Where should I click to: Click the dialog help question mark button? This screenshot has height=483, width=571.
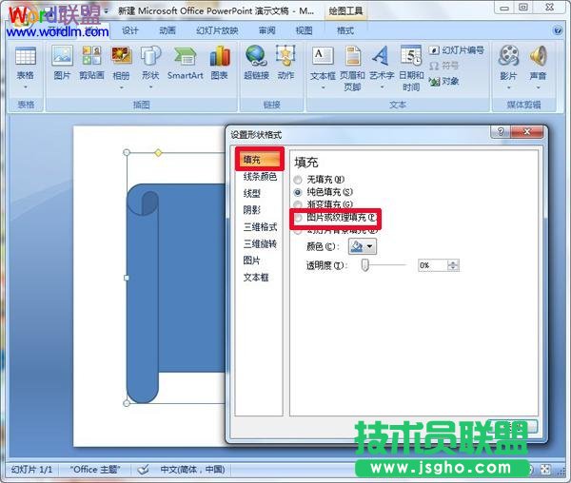click(501, 131)
